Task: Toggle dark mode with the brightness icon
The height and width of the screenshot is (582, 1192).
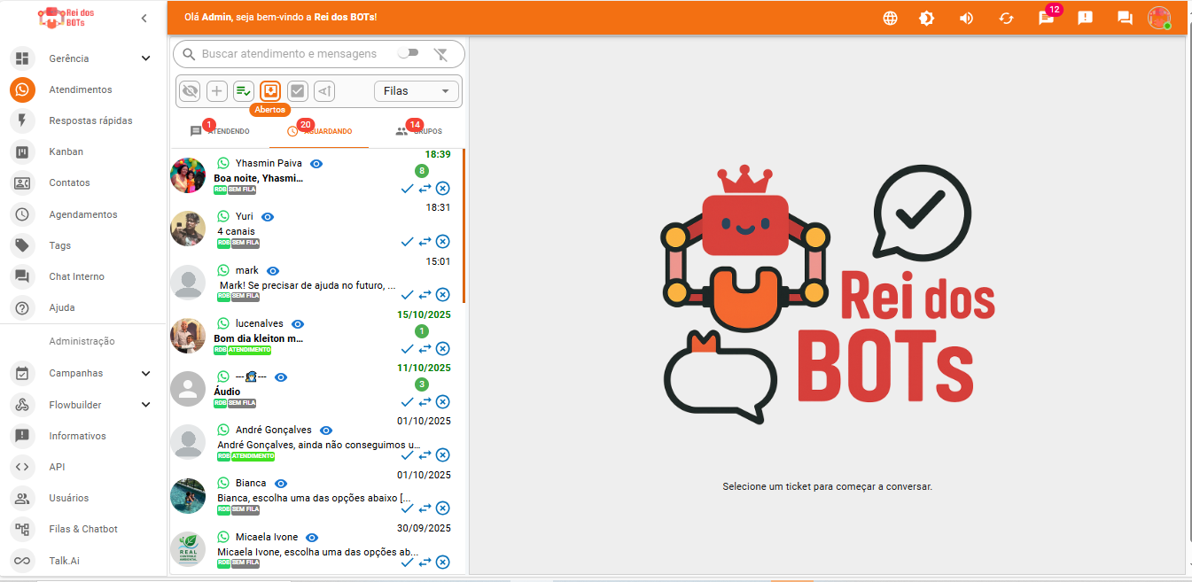Action: tap(927, 18)
